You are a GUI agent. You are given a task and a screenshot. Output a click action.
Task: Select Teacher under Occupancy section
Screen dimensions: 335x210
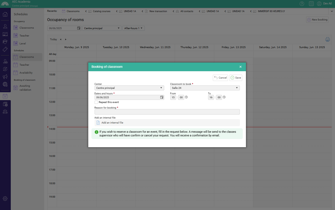pyautogui.click(x=24, y=36)
